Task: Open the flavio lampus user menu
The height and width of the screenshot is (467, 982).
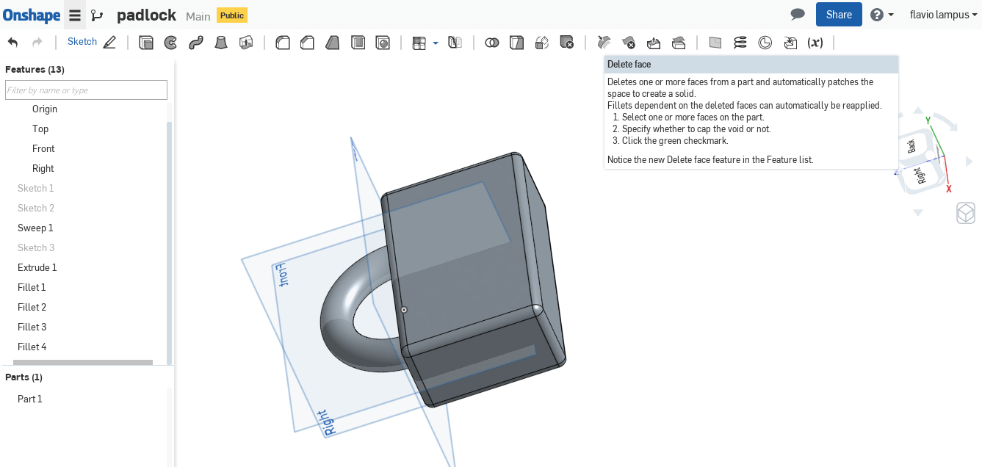Action: 944,15
